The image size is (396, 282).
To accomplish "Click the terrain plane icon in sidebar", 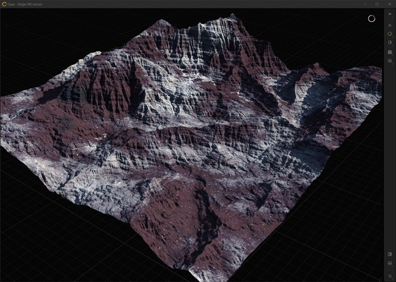I will (x=390, y=52).
